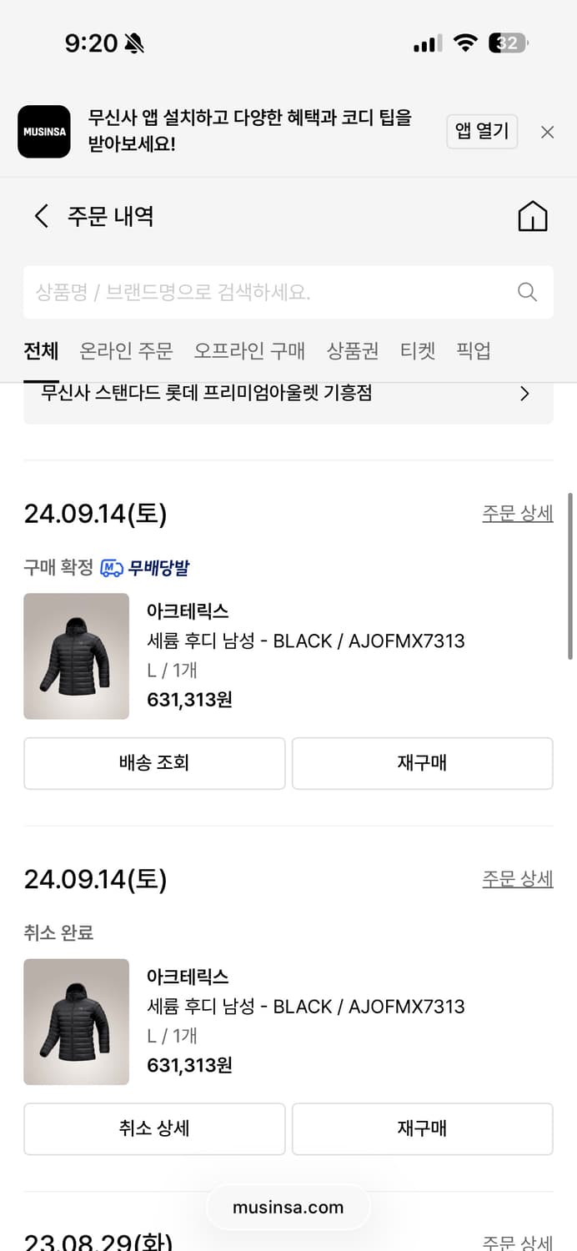Expand the 무신사 스탠다드 기흥점 store row
The image size is (577, 1251).
pyautogui.click(x=288, y=393)
